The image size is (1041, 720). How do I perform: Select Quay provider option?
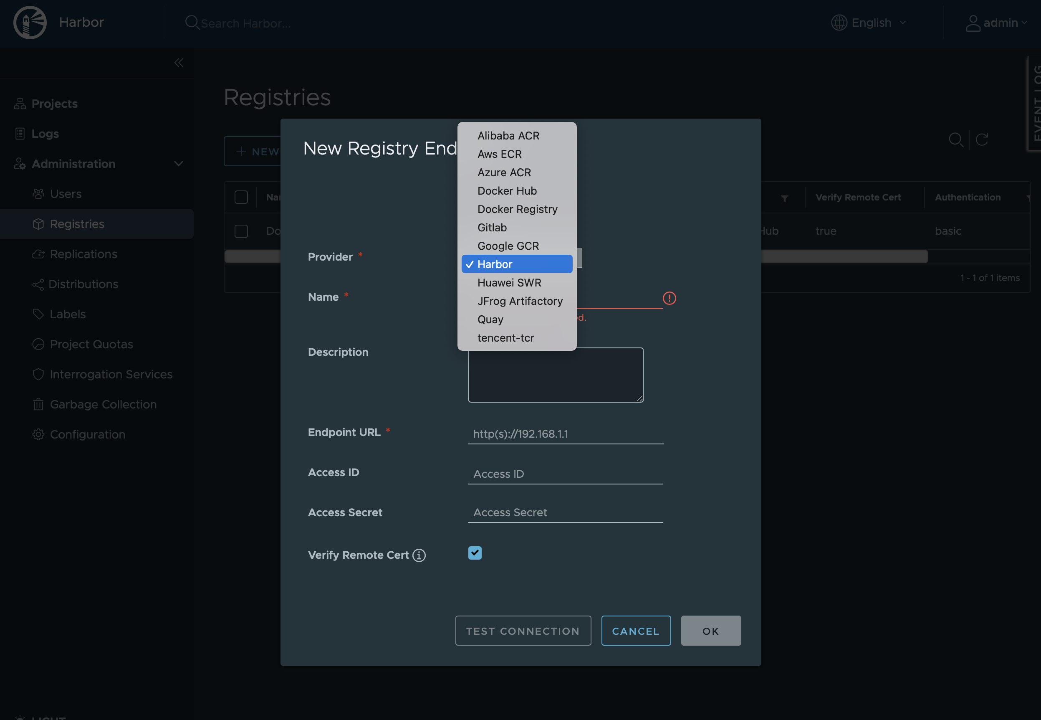click(517, 320)
